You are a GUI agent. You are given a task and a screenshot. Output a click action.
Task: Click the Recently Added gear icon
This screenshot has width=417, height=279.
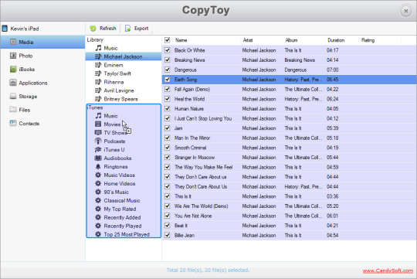[x=98, y=217]
